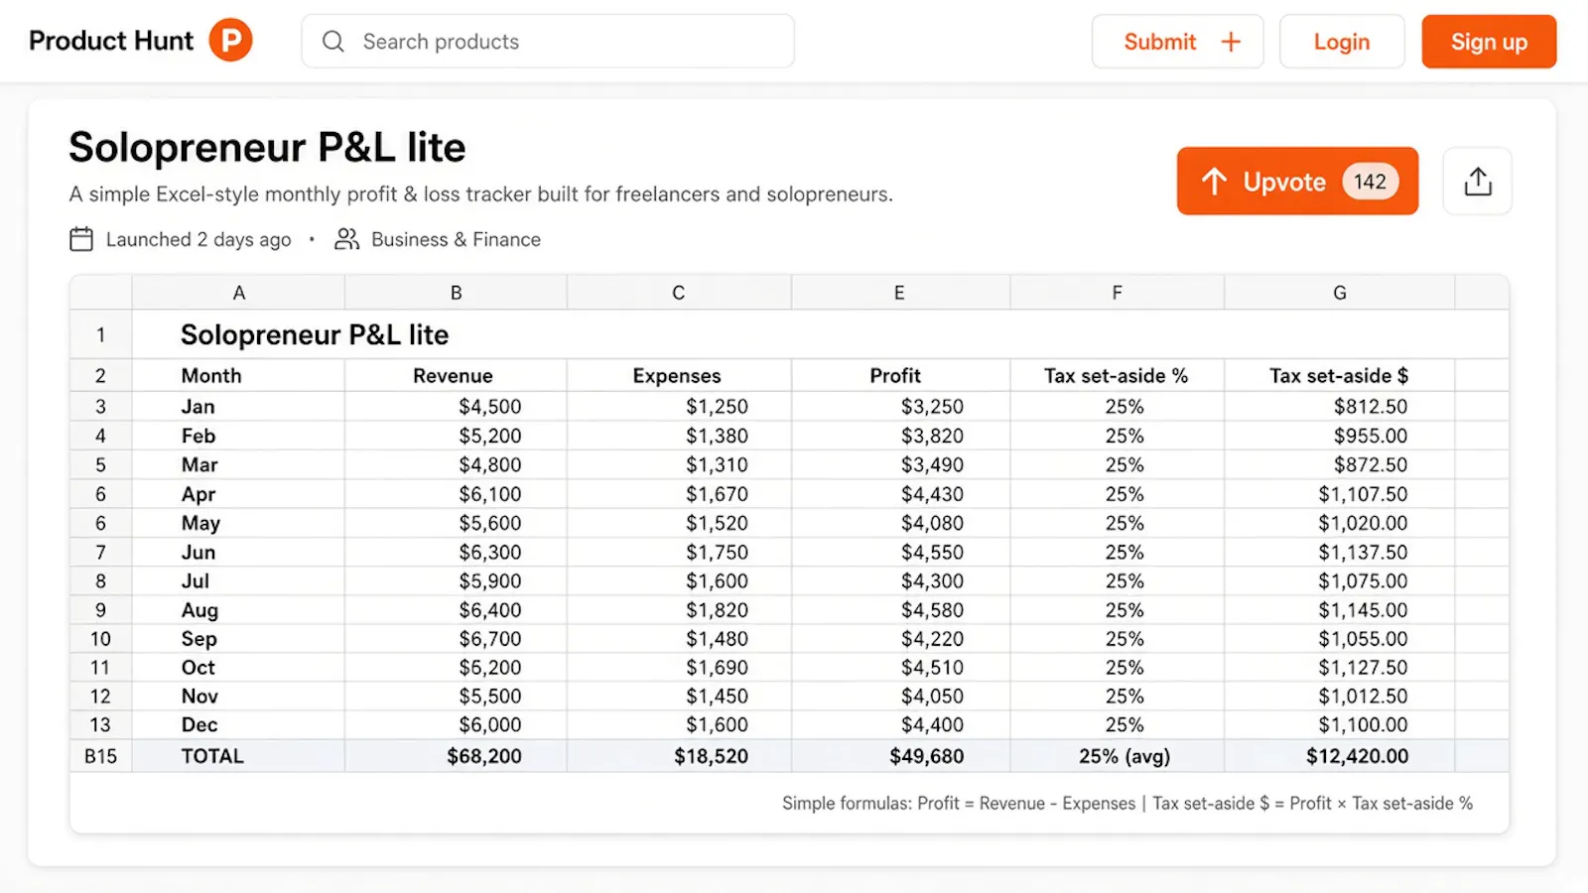The width and height of the screenshot is (1588, 893).
Task: Click total revenue cell '$68,200'
Action: [x=456, y=756]
